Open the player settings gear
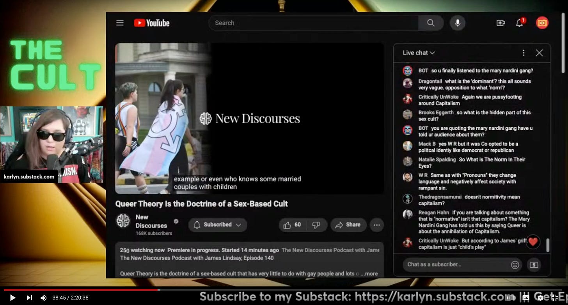The image size is (568, 305). 540,298
